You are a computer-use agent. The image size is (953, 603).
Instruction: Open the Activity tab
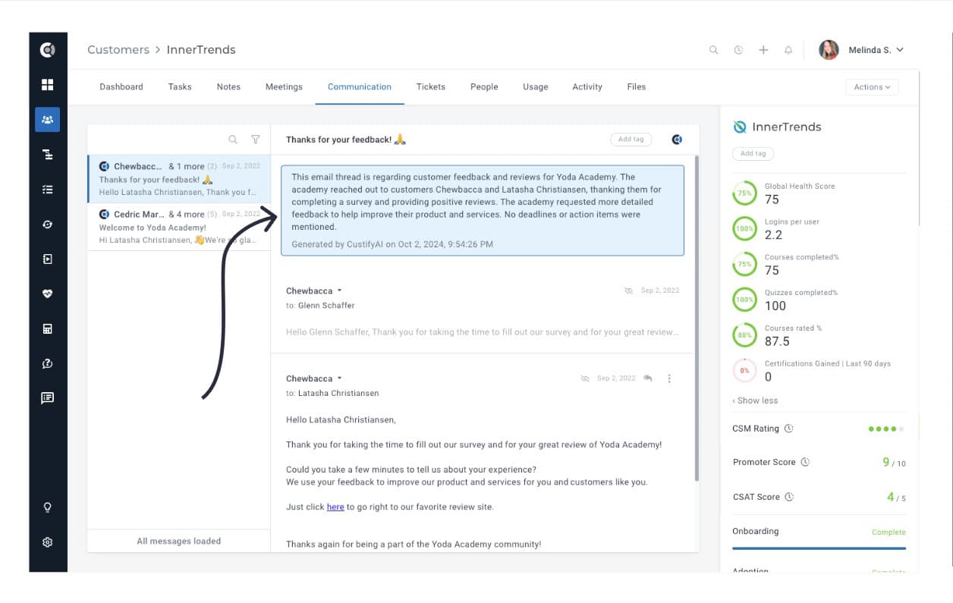point(587,87)
